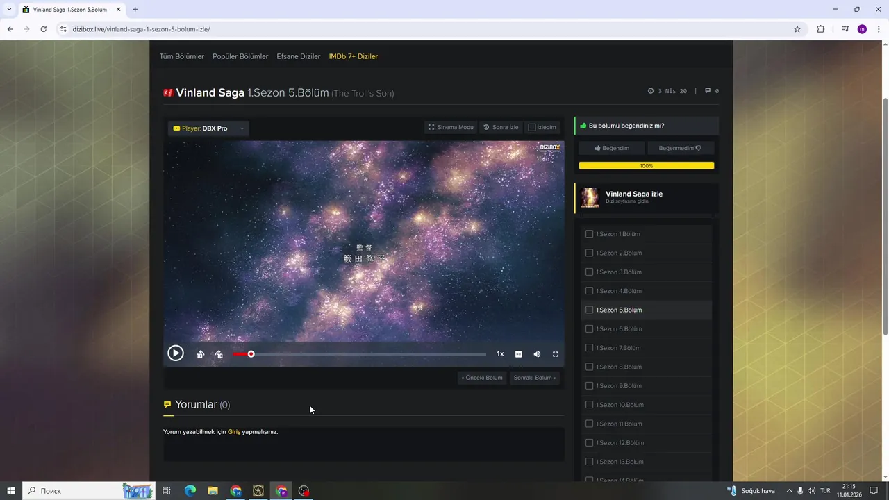Check the box for 1.Sezon 7.Bölüm
The image size is (889, 500).
pyautogui.click(x=590, y=348)
